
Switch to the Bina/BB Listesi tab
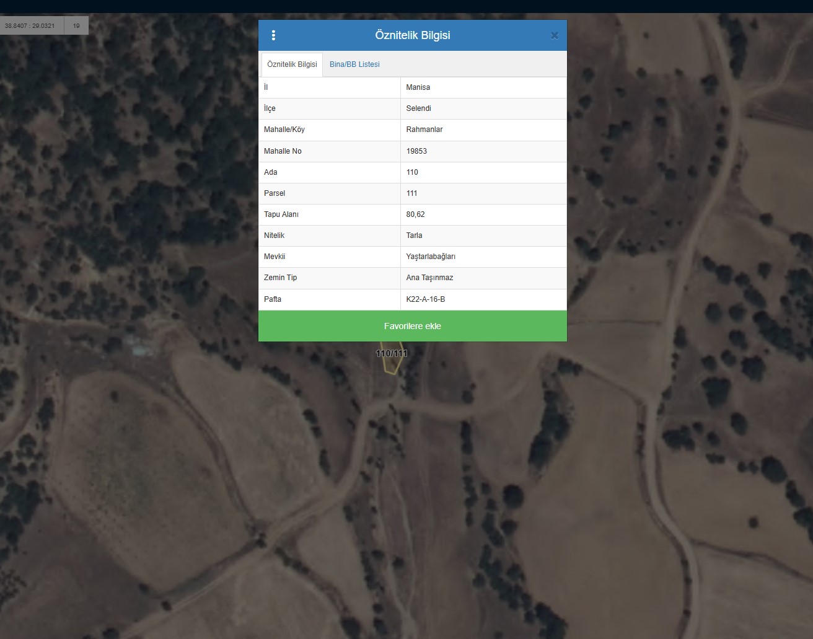click(x=354, y=64)
